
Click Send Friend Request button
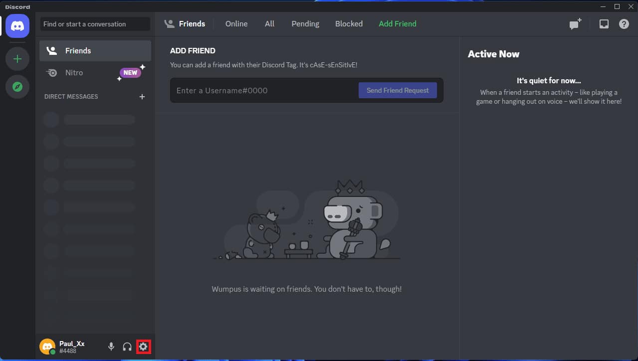click(398, 90)
